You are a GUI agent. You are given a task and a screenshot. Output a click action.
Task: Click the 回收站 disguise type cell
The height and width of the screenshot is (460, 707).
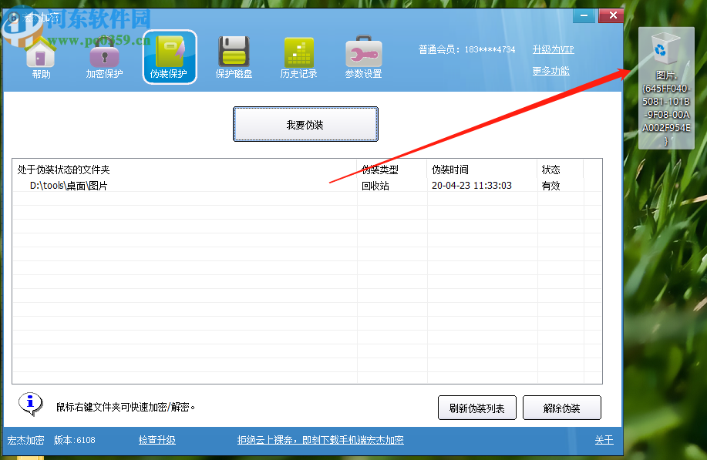(375, 186)
